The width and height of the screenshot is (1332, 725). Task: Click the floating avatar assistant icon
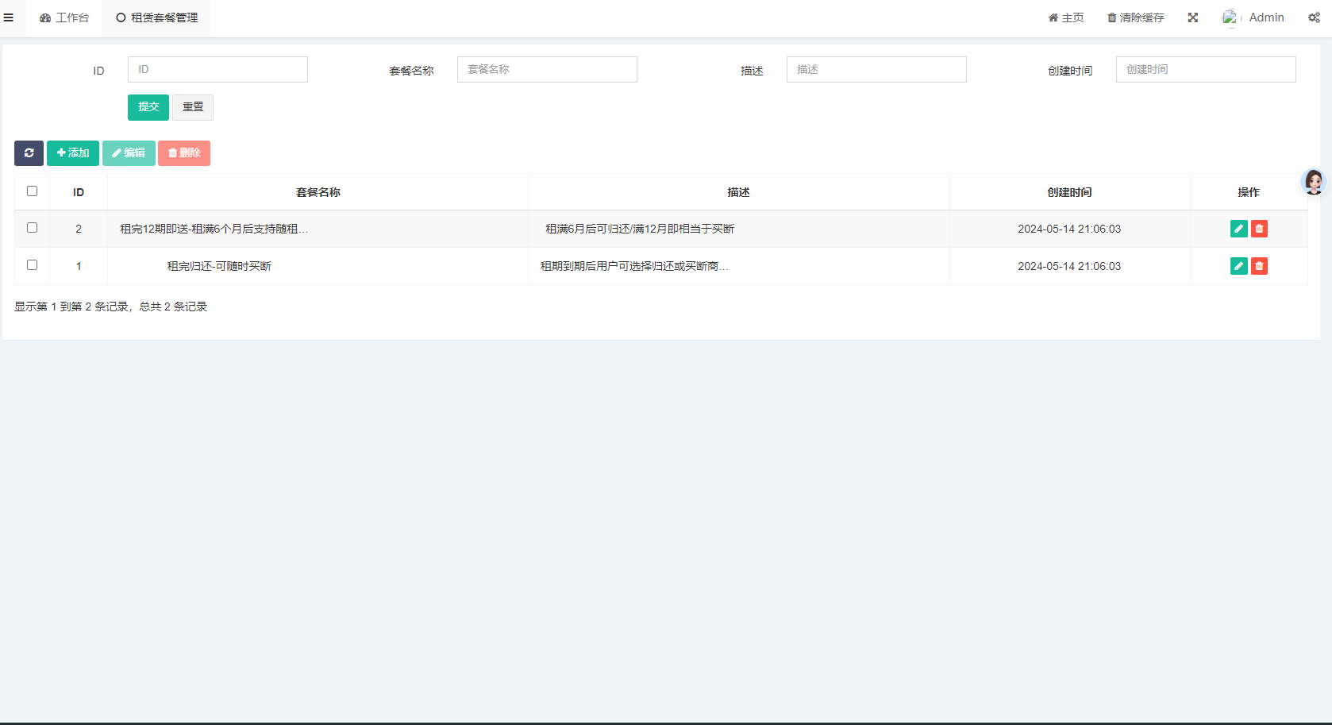tap(1314, 182)
